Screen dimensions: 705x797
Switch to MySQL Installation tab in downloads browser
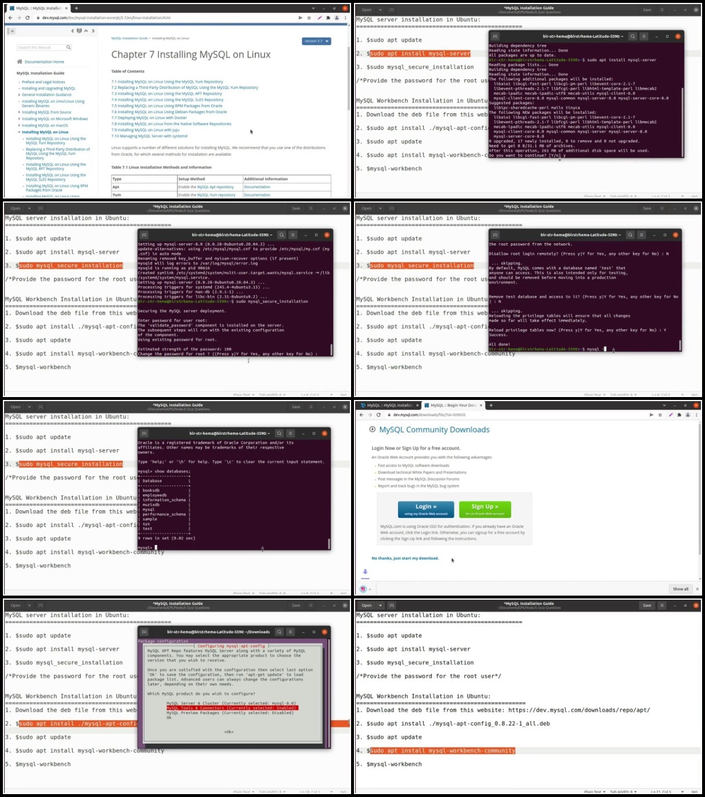pyautogui.click(x=389, y=405)
